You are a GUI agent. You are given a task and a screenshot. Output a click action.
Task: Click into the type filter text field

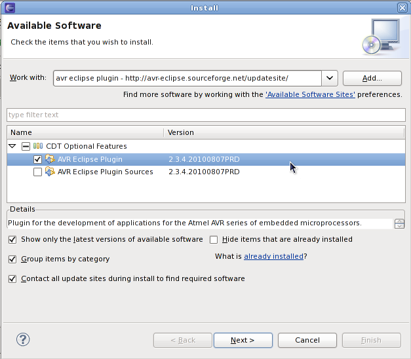(206, 115)
